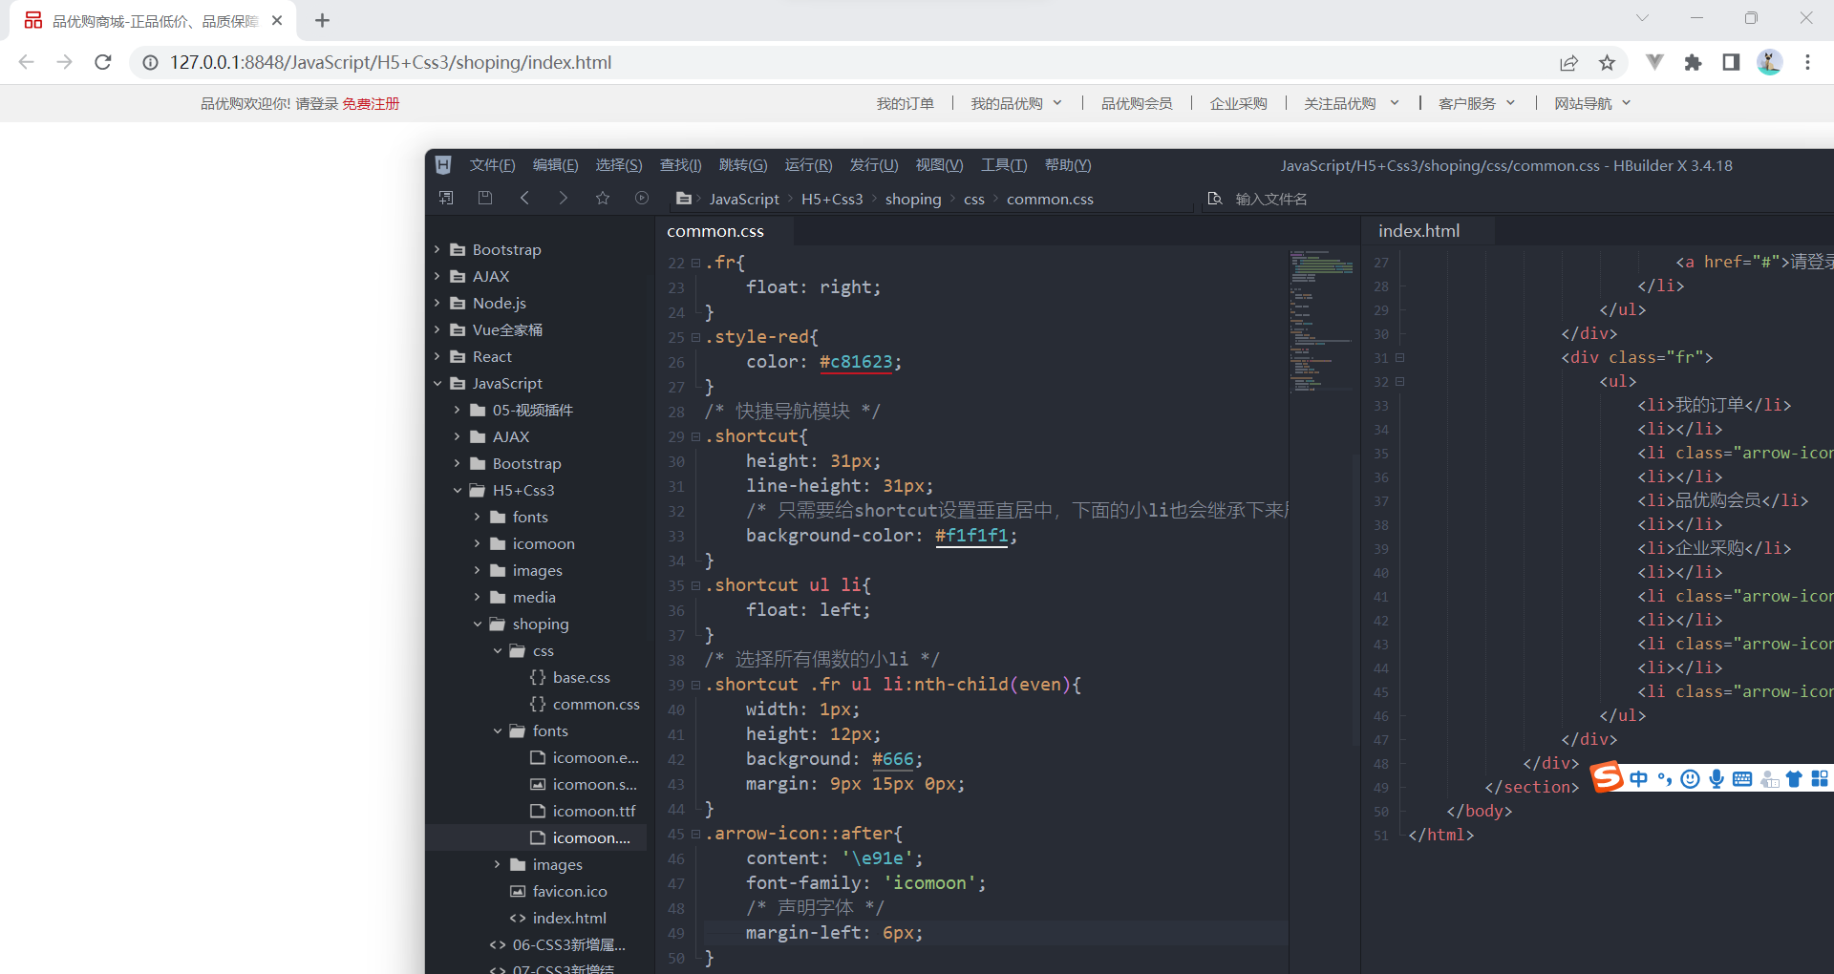Open file search beside 输入文件名 field
1834x974 pixels.
1215,198
